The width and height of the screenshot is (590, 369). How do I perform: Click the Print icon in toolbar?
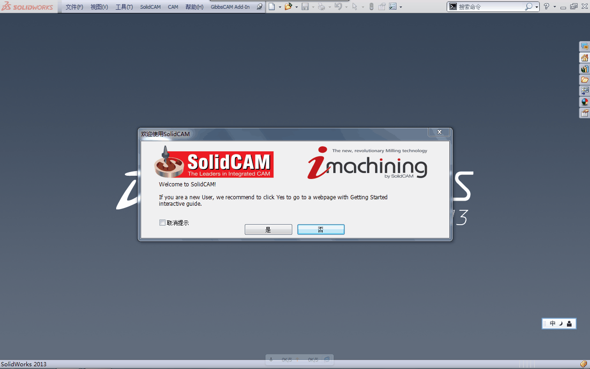[322, 6]
